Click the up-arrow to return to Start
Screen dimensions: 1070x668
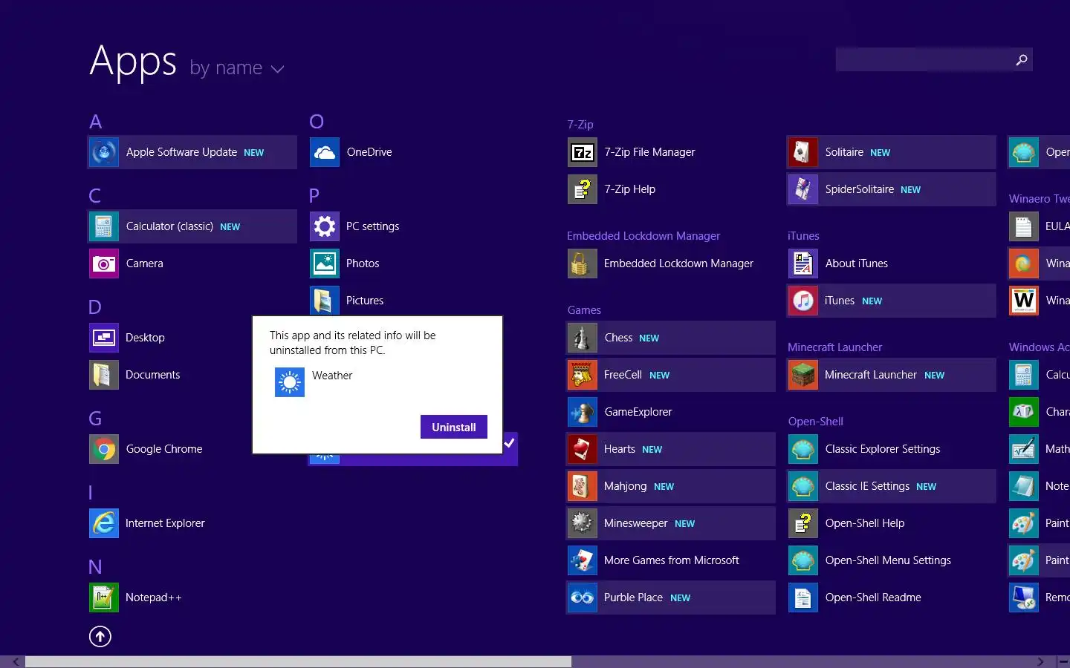pyautogui.click(x=100, y=636)
